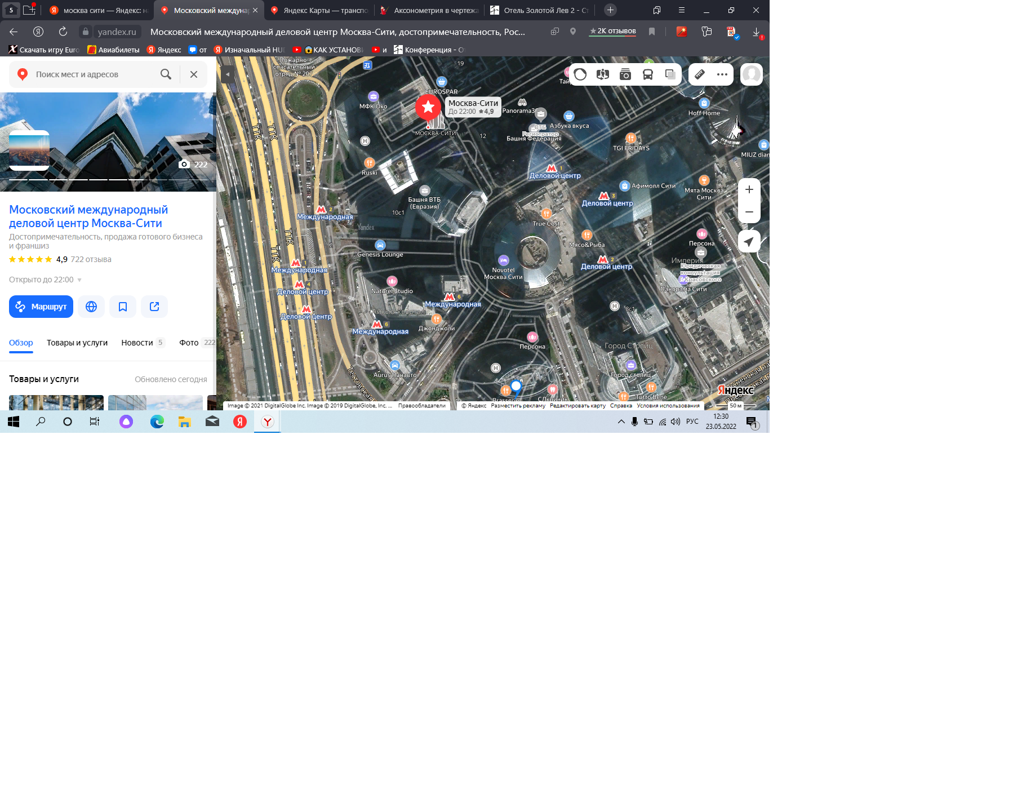Open the 2K отзывов site reviews
Screen dimensions: 1013x811
(612, 31)
